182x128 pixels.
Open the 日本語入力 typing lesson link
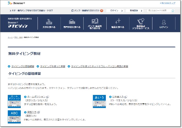click(118, 97)
